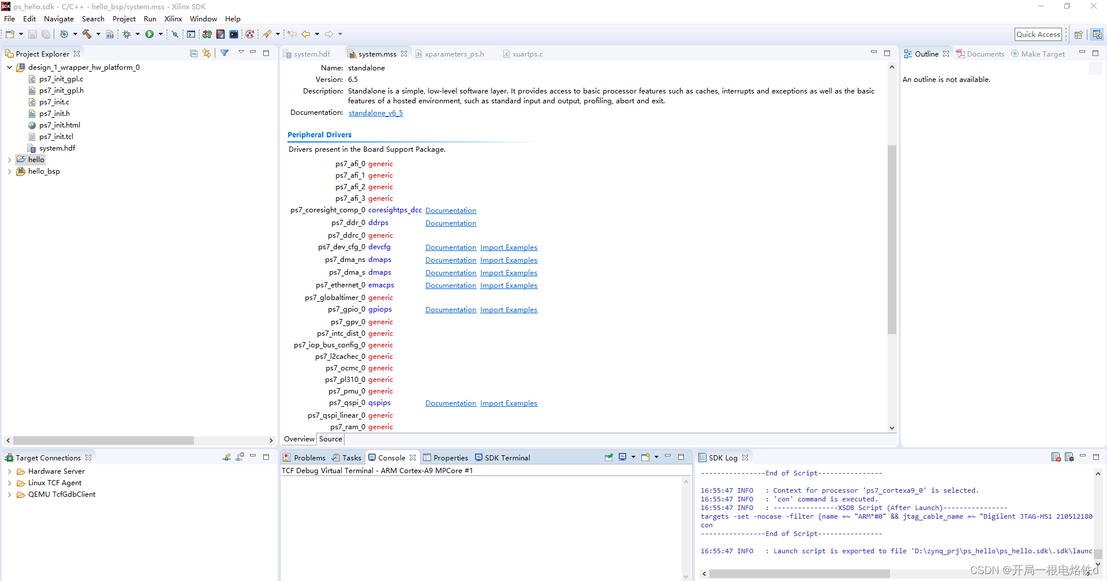Click the red Repositories refresh toolbar icon
Screen dimensions: 1107x581
tap(249, 34)
